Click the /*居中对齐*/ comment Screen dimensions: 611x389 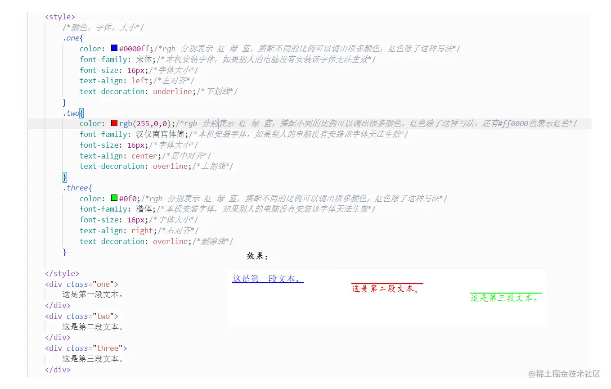click(186, 156)
